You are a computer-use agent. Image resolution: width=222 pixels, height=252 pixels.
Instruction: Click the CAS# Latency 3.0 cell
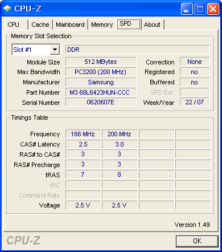click(x=120, y=144)
